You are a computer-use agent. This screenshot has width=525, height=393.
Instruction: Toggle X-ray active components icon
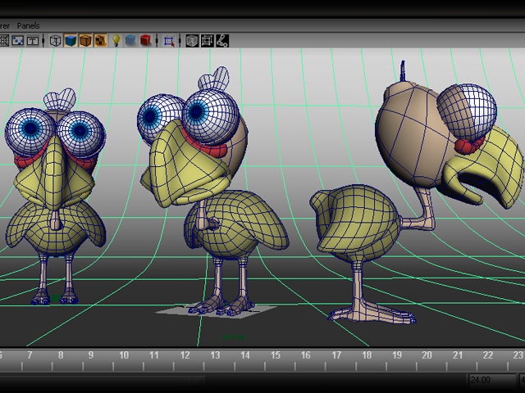tap(207, 41)
